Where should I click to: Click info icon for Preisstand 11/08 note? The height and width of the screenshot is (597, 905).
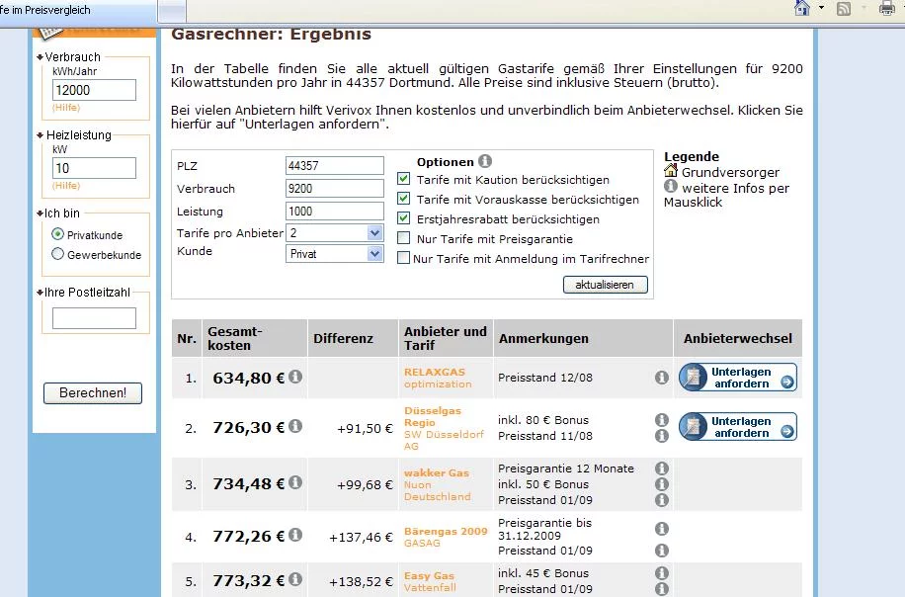[662, 436]
